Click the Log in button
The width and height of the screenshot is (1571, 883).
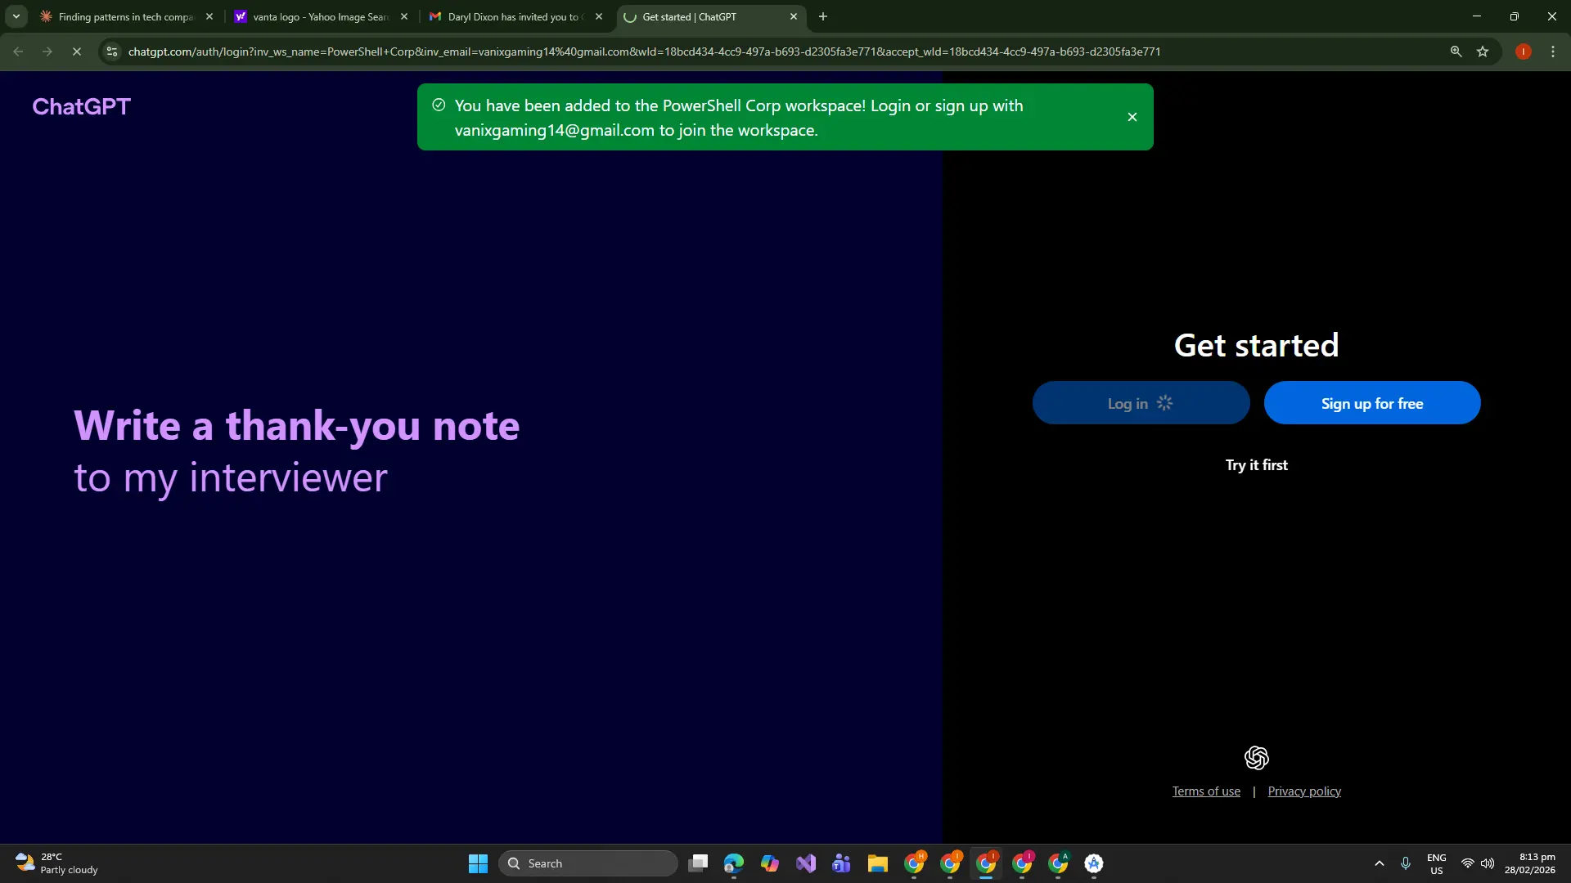[x=1141, y=403]
